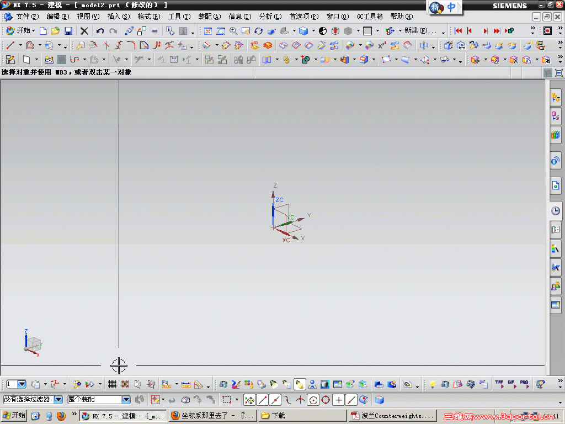Select the Zoom in/out magnifier icon
This screenshot has height=424, width=565.
coord(233,31)
